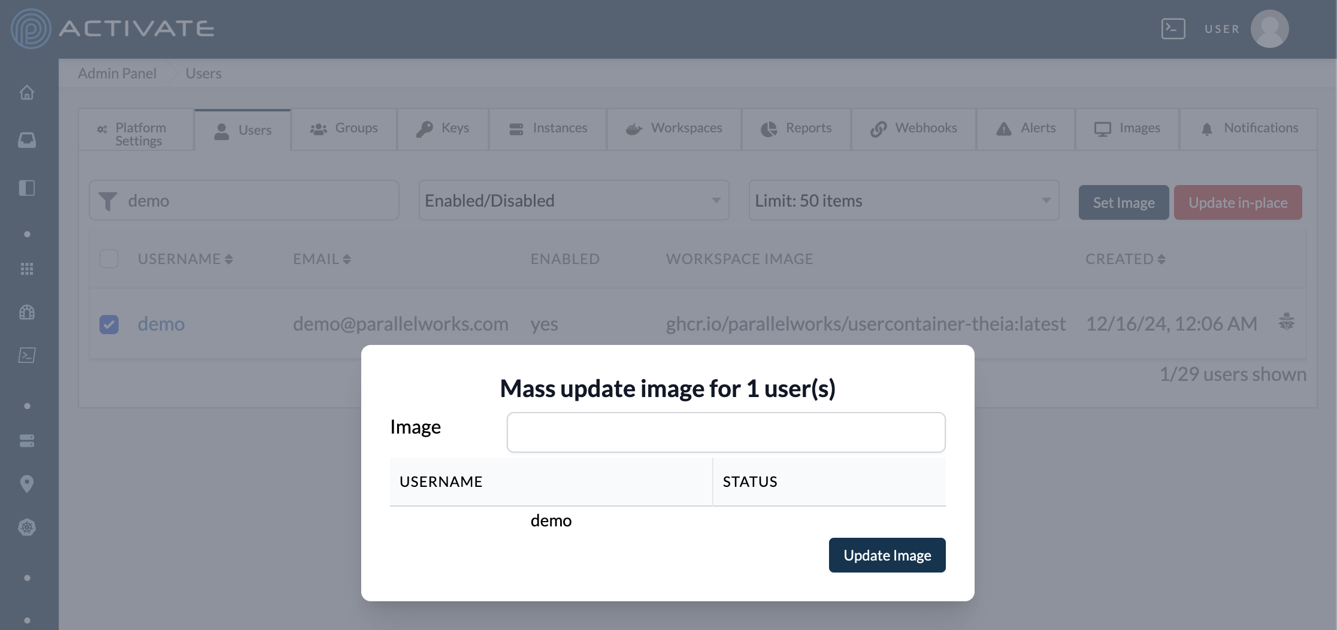This screenshot has width=1337, height=630.
Task: Click the 12/16/24, 12:06 AM date
Action: coord(1172,324)
